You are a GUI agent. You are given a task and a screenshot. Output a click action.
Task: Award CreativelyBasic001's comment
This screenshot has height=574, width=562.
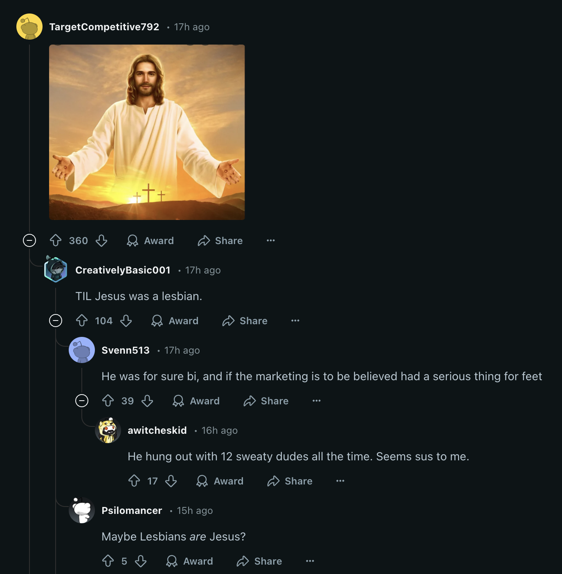coord(175,321)
